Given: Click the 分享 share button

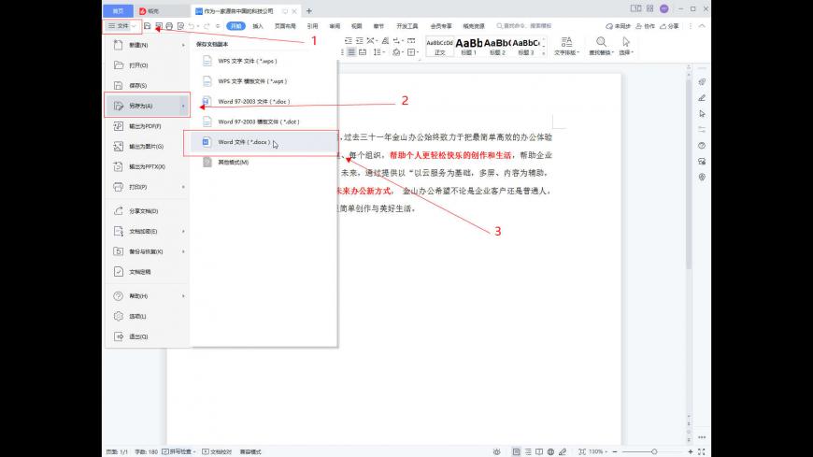Looking at the screenshot, I should coord(669,26).
